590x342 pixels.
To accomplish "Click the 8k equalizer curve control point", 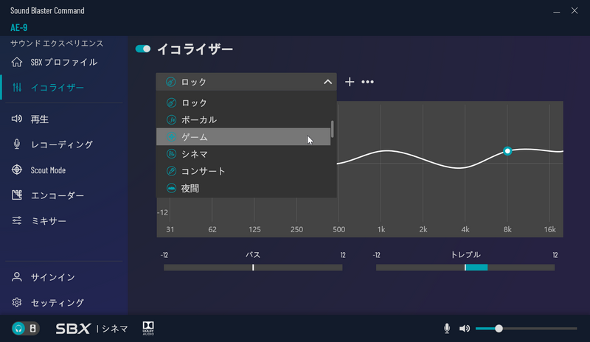I will tap(507, 151).
